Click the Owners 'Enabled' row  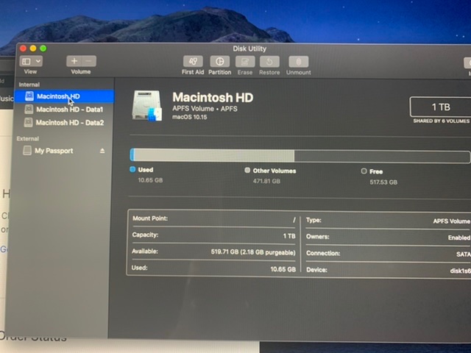pos(388,237)
